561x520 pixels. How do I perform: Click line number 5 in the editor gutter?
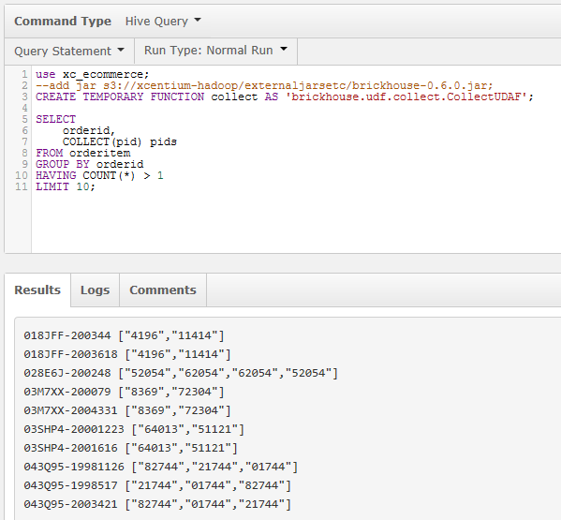(x=24, y=119)
